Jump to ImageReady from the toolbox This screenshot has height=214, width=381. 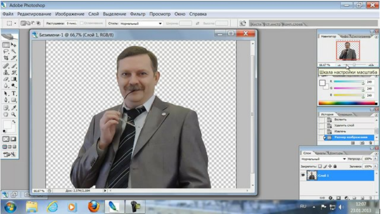[x=10, y=154]
